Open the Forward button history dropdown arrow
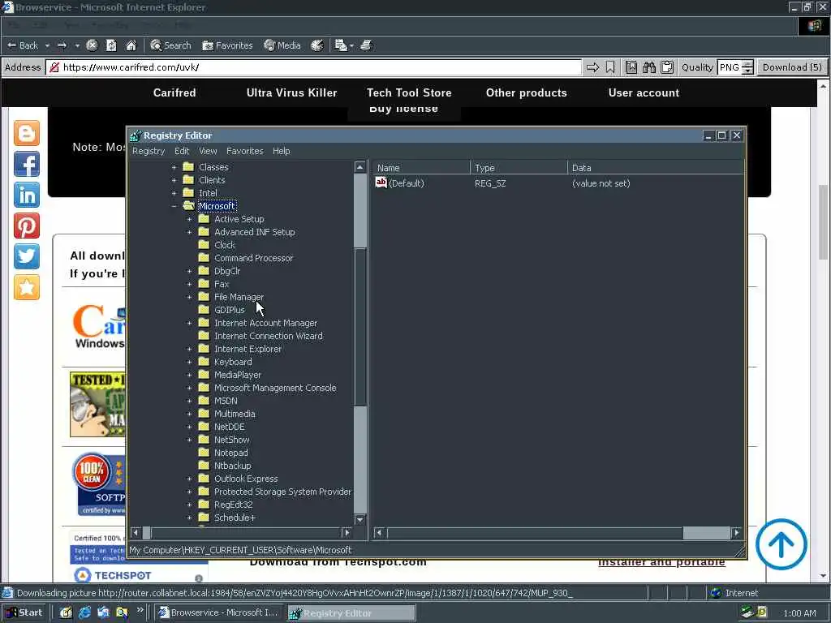 [77, 45]
